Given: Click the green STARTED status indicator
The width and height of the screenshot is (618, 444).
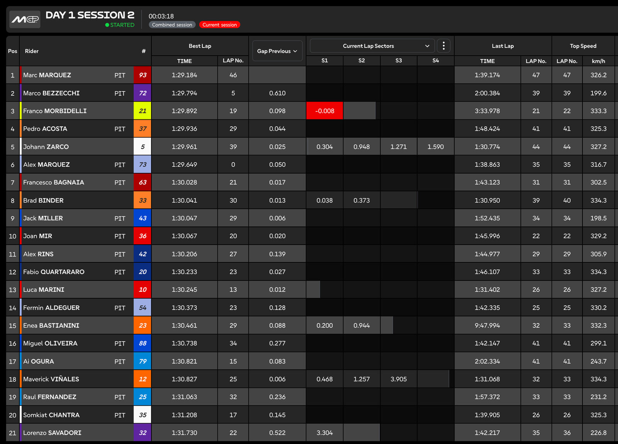Looking at the screenshot, I should pyautogui.click(x=120, y=25).
